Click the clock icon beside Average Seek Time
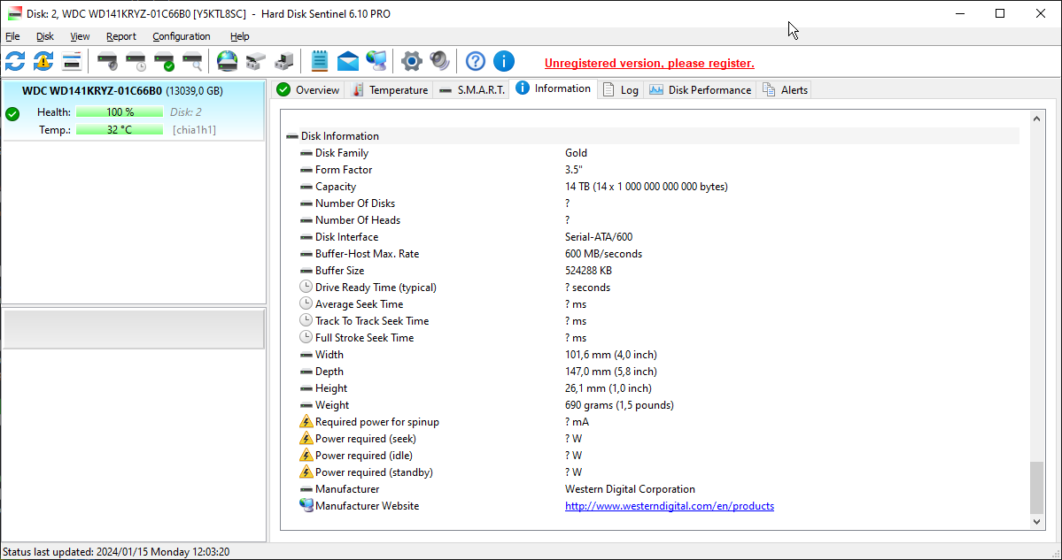Image resolution: width=1062 pixels, height=560 pixels. coord(306,303)
